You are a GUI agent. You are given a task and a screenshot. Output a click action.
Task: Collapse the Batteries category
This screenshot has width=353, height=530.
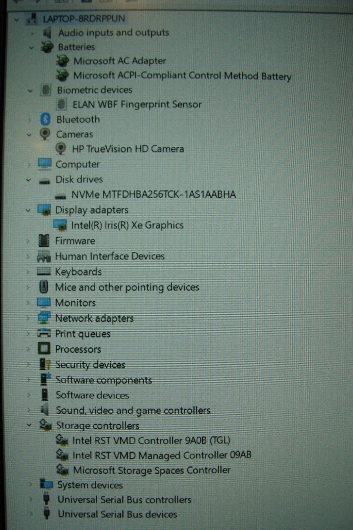(x=31, y=47)
